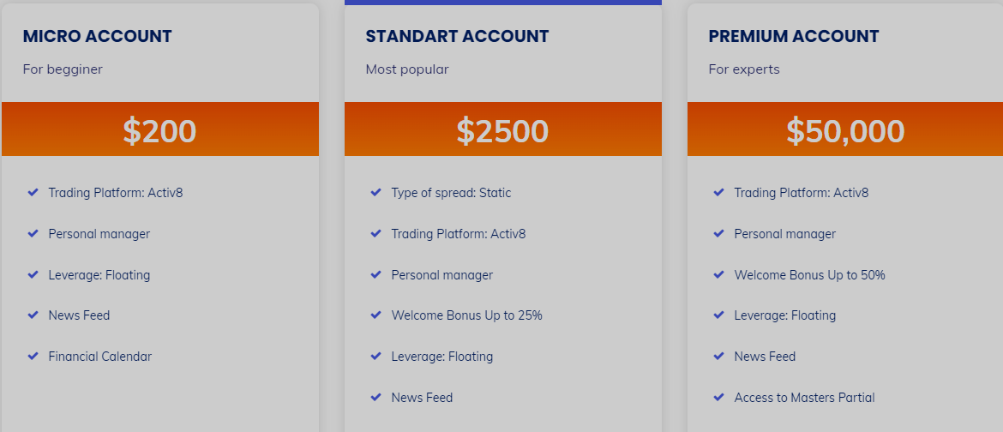Open the STANDART ACCOUNT heading

(458, 37)
